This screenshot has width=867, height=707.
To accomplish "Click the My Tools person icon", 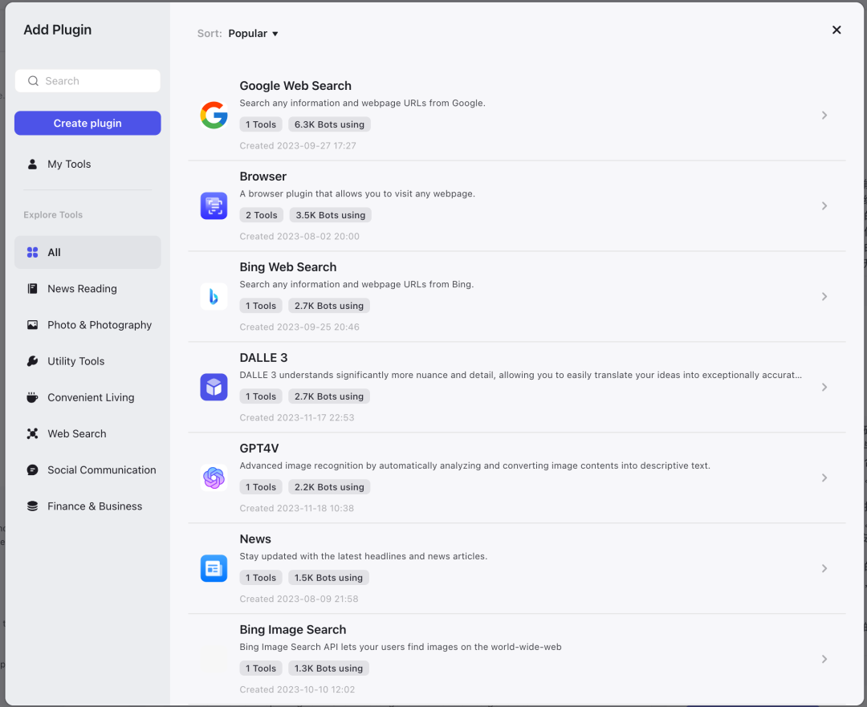I will click(33, 165).
